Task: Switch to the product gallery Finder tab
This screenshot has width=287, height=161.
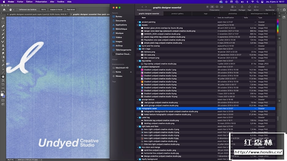Action: (177, 13)
